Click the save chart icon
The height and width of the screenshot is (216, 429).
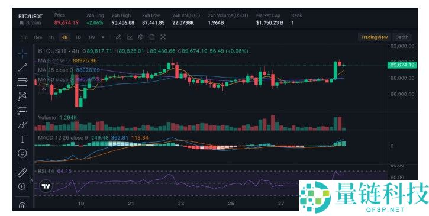pyautogui.click(x=152, y=37)
